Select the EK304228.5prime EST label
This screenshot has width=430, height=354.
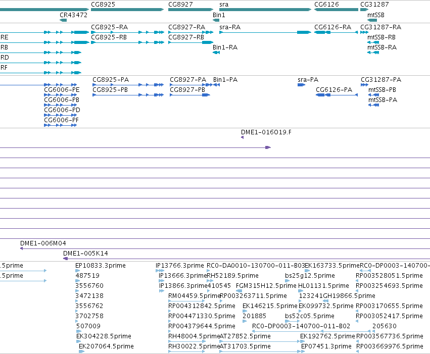tap(104, 336)
